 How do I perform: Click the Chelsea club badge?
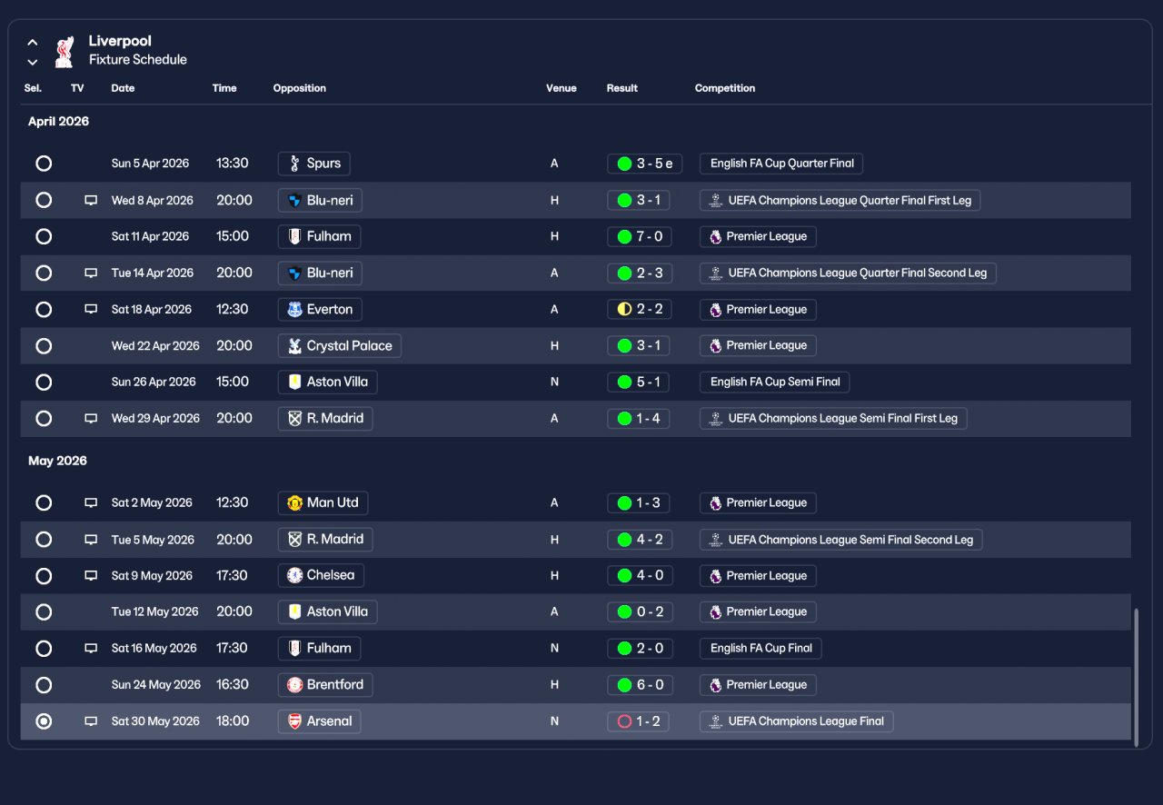coord(294,575)
